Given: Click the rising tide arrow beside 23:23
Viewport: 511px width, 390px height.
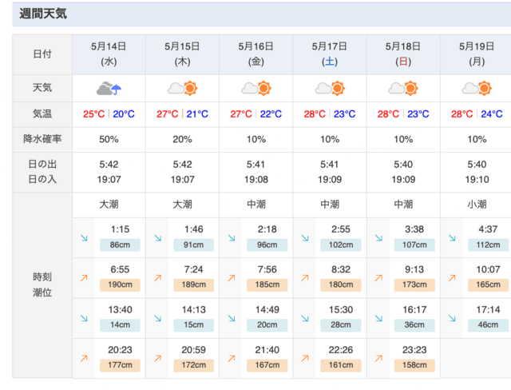Looking at the screenshot, I should coord(378,358).
